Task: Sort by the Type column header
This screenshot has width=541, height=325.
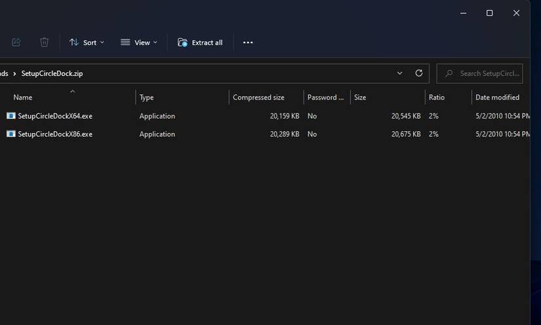Action: click(146, 98)
